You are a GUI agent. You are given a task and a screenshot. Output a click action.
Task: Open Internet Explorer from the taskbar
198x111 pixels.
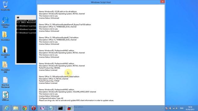(6, 108)
